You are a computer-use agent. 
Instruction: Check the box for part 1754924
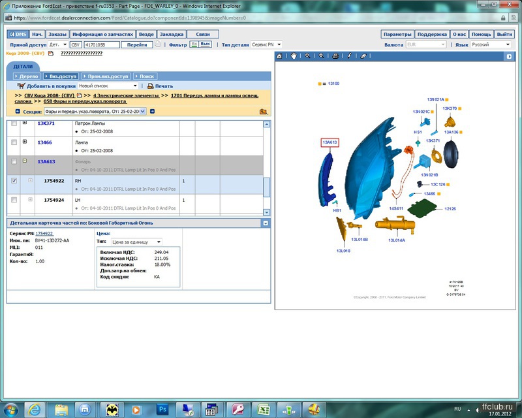[14, 200]
